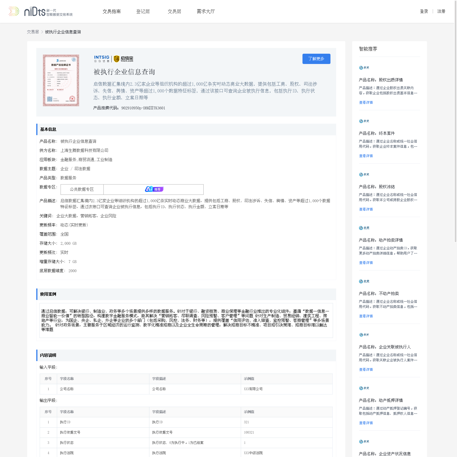Click vendor logo above 终本案件
This screenshot has width=457, height=457.
point(364,121)
